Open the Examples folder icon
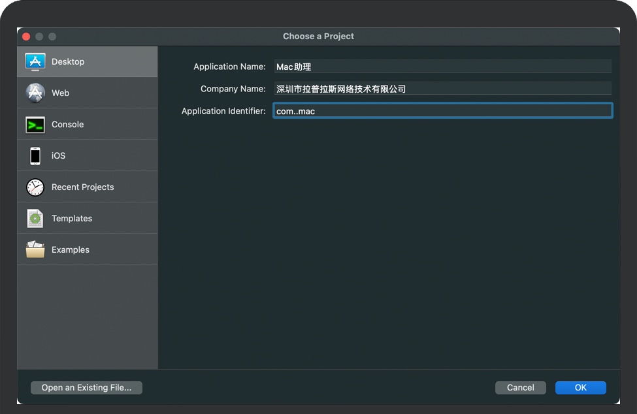Viewport: 637px width, 414px height. pos(35,249)
